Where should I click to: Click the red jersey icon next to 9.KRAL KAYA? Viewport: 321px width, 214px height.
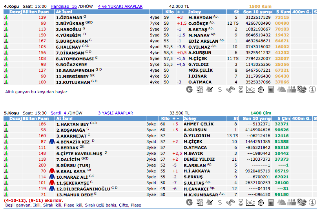click(x=52, y=171)
